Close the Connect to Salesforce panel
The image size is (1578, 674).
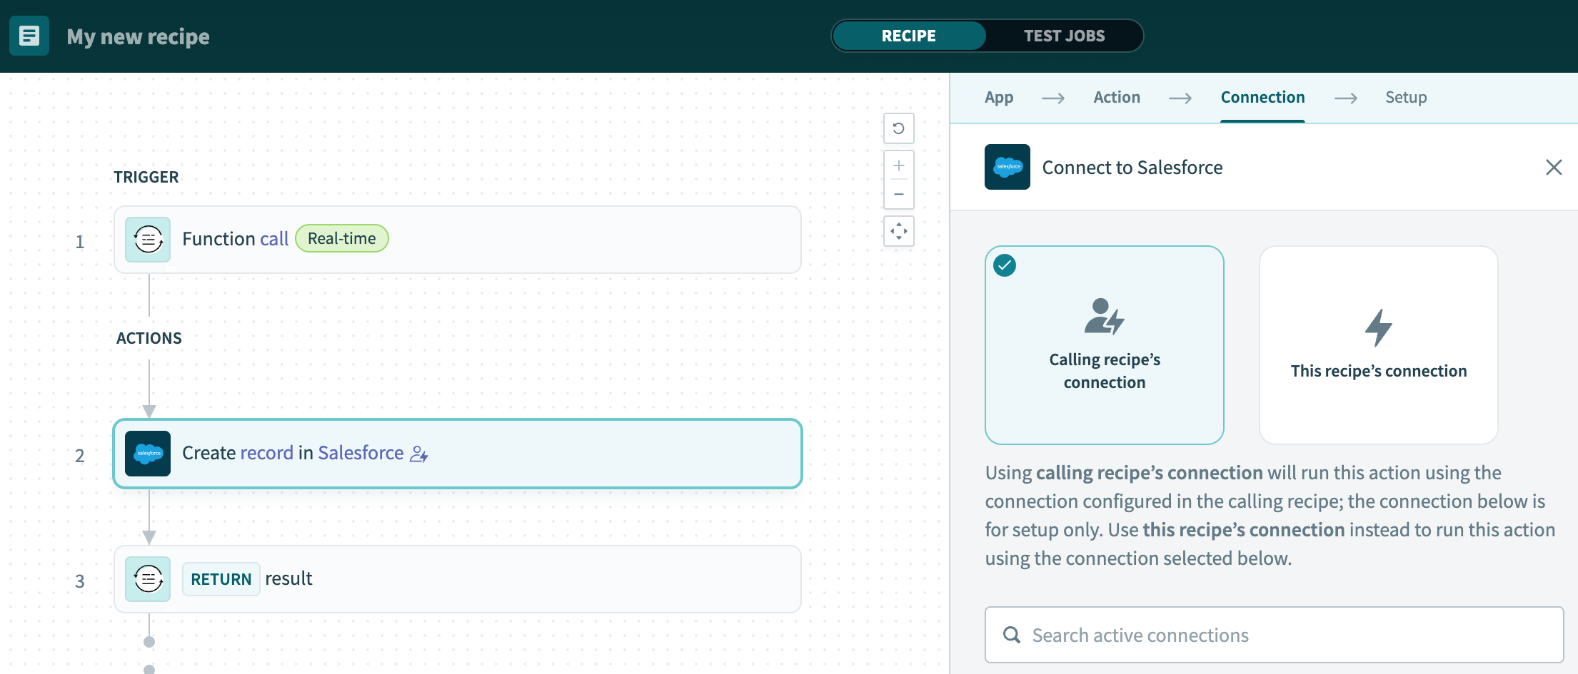[x=1554, y=167]
